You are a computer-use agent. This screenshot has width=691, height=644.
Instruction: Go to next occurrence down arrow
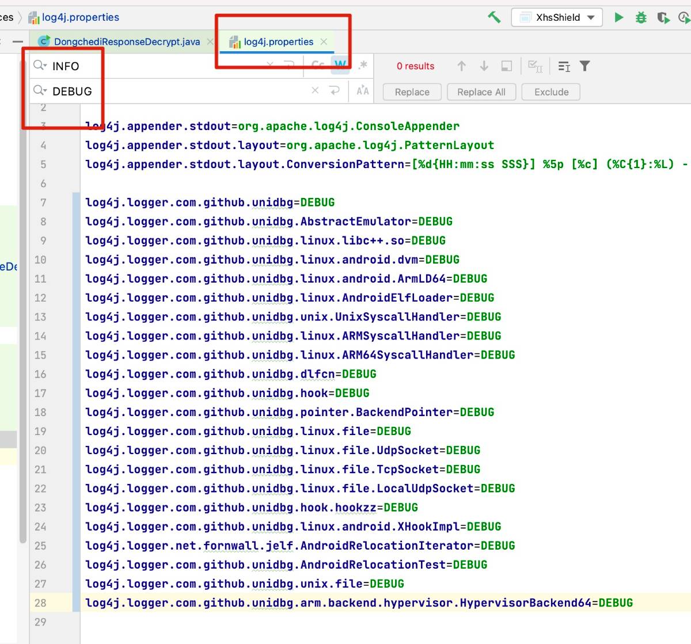click(484, 66)
